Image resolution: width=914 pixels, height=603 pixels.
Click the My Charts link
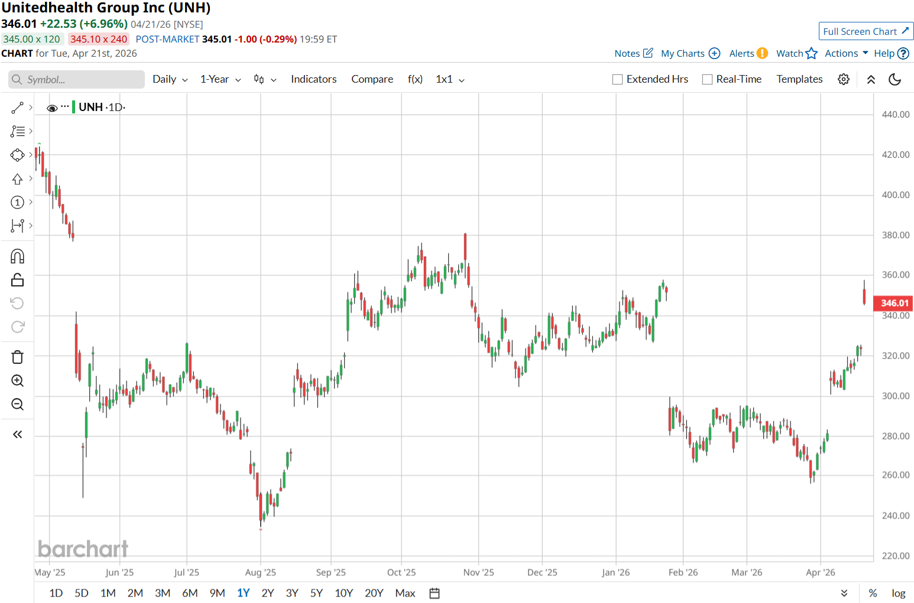[683, 53]
